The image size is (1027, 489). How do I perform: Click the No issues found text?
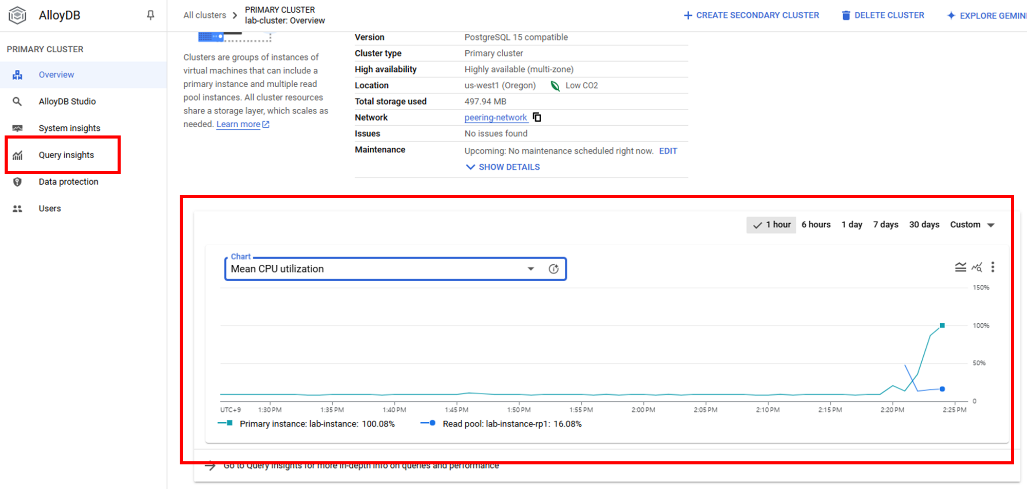click(x=496, y=134)
